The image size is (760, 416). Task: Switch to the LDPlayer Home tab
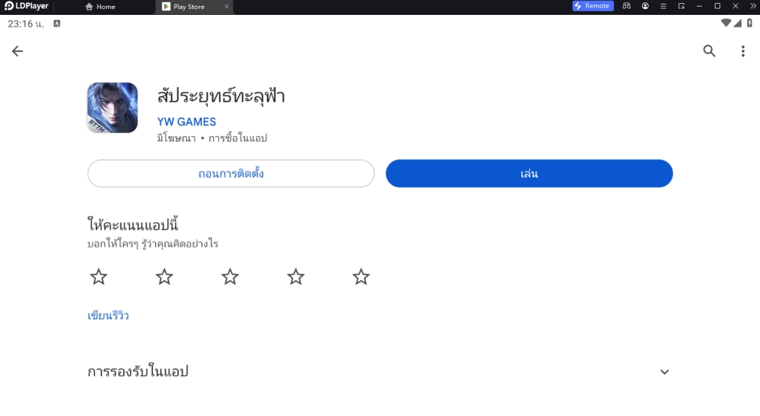point(100,7)
